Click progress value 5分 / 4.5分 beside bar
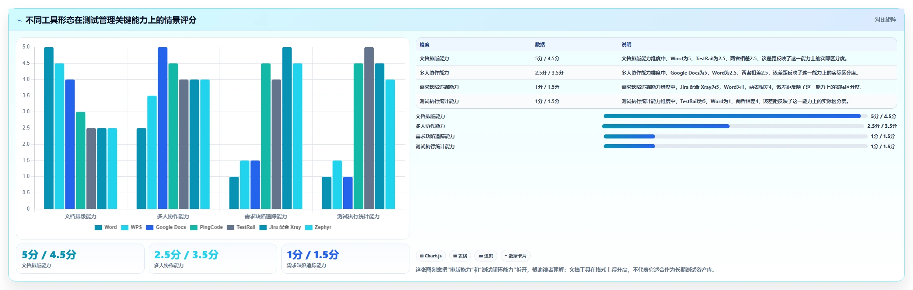 (883, 116)
